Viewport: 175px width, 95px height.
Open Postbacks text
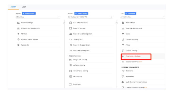point(77,84)
